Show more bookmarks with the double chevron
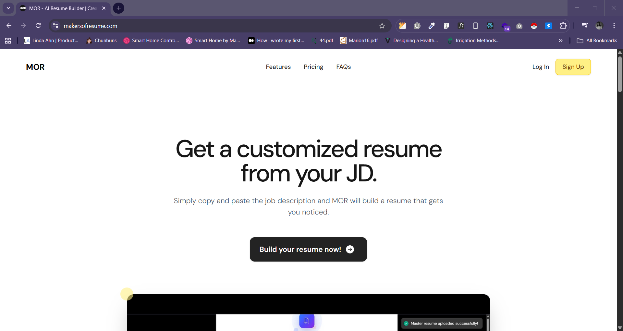The height and width of the screenshot is (331, 623). coord(560,41)
